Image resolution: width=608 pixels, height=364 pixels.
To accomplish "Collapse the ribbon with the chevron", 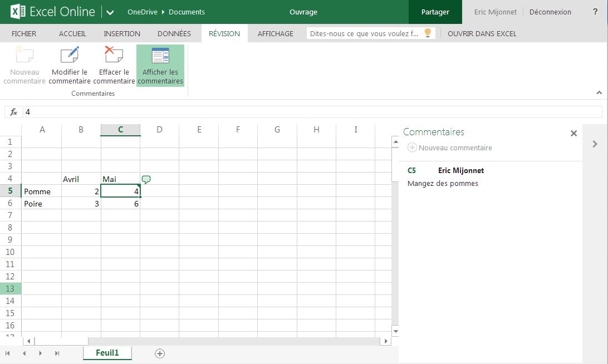I will pos(599,93).
